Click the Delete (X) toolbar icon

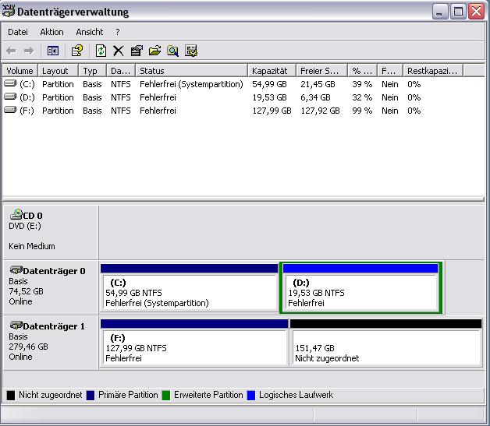click(x=119, y=51)
